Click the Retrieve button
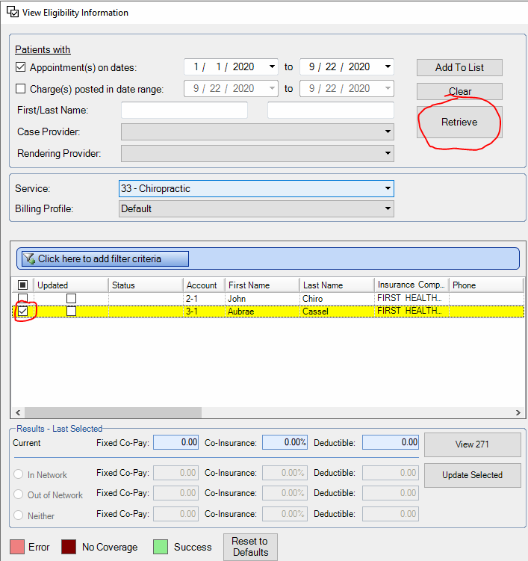The image size is (528, 561). (x=459, y=122)
